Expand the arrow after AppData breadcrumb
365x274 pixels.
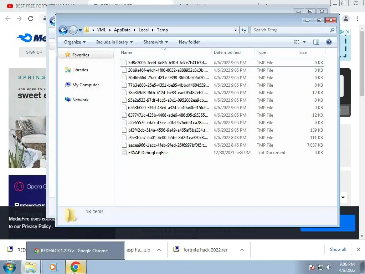tap(134, 30)
